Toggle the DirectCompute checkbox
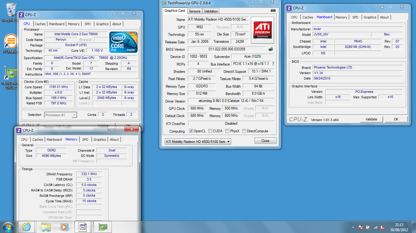This screenshot has width=416, height=233. [244, 131]
